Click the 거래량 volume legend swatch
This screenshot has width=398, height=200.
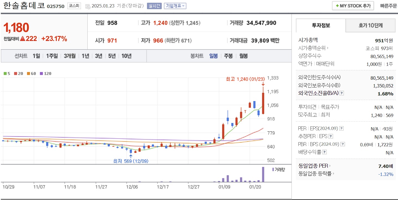(273, 169)
